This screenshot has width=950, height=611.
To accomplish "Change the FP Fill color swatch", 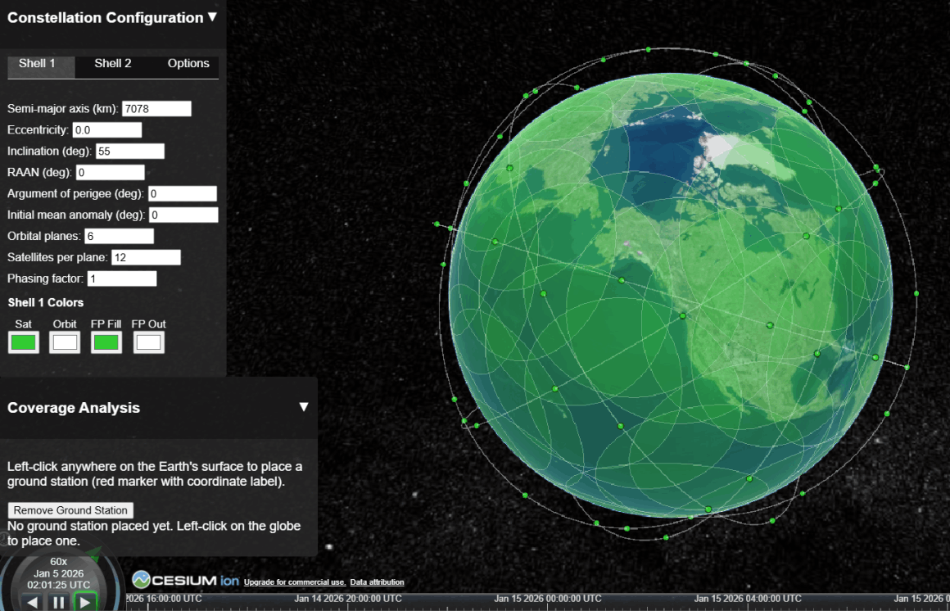I will (106, 342).
